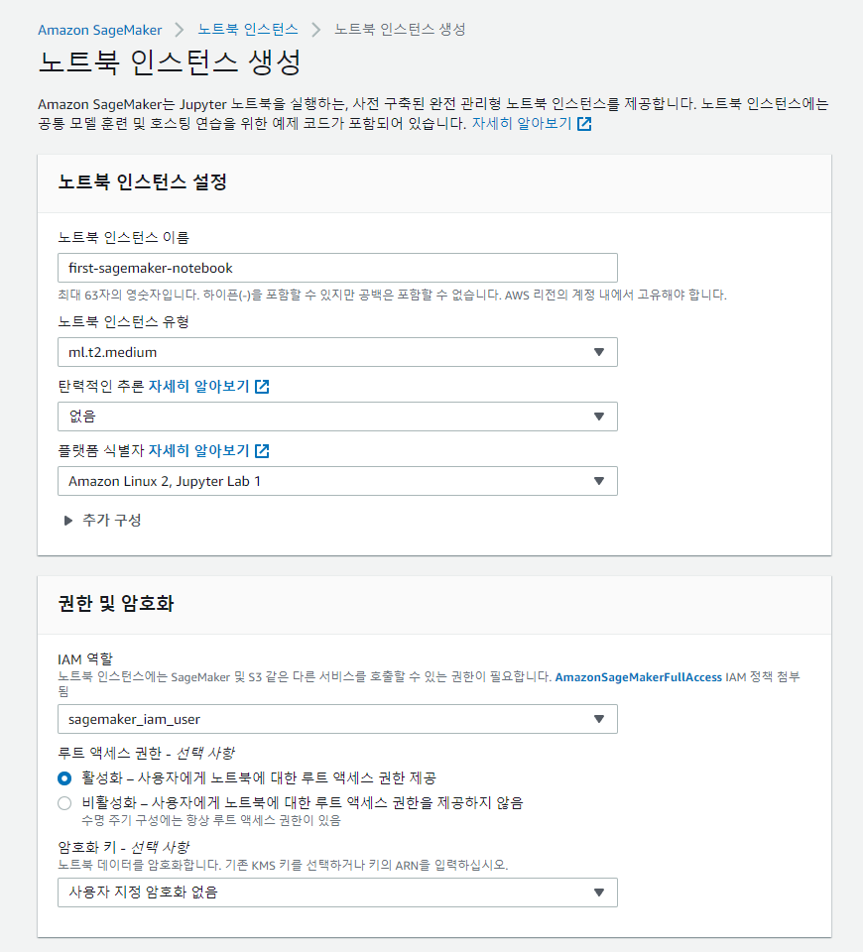Open the Amazon SageMaker breadcrumb link
Screen dimensions: 863x952
coord(99,30)
